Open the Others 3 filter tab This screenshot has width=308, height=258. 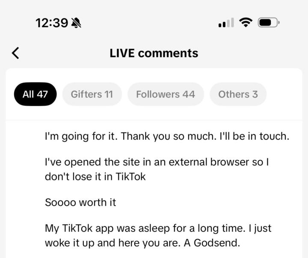[x=238, y=94]
